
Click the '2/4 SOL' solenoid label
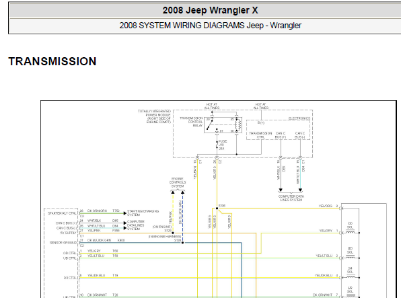coord(350,270)
